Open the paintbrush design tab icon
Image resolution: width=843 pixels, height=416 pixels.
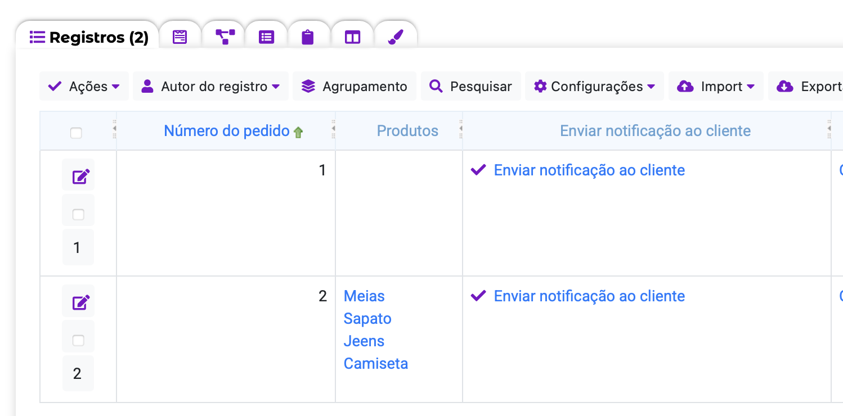[396, 38]
